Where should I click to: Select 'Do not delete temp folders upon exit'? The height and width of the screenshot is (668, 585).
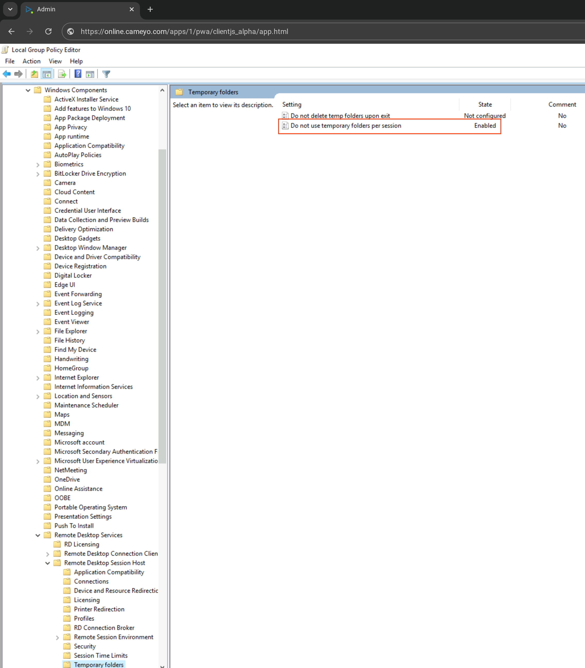[340, 116]
